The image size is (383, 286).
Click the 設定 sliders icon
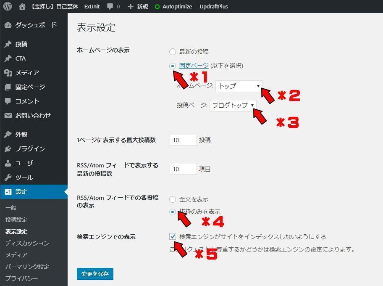click(8, 192)
